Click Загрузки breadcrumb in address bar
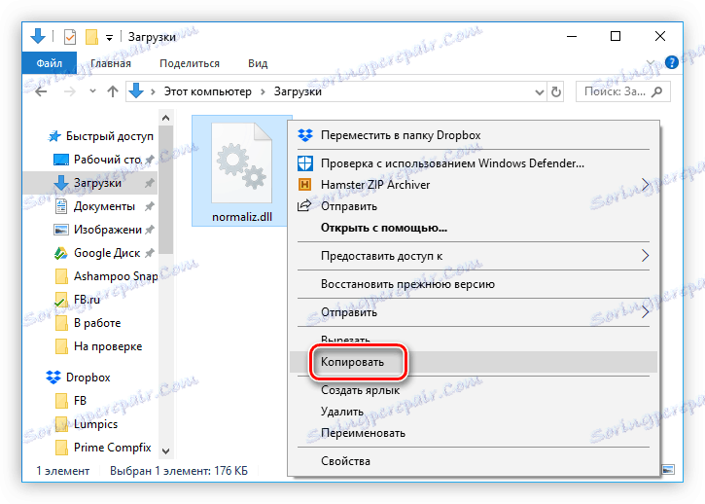The image size is (705, 504). pos(298,91)
